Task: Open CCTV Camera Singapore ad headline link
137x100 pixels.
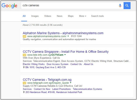Action: [66, 52]
